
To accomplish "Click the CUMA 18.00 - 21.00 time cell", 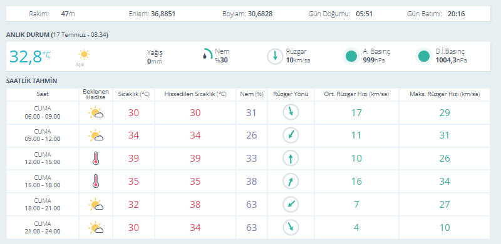I will pyautogui.click(x=43, y=205).
